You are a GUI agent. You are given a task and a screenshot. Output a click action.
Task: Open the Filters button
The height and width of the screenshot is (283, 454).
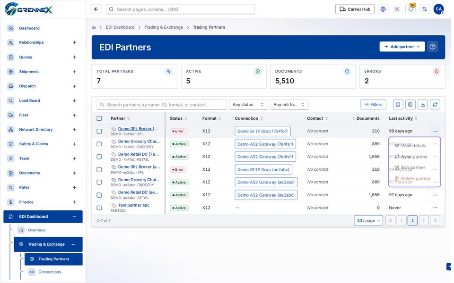[374, 105]
